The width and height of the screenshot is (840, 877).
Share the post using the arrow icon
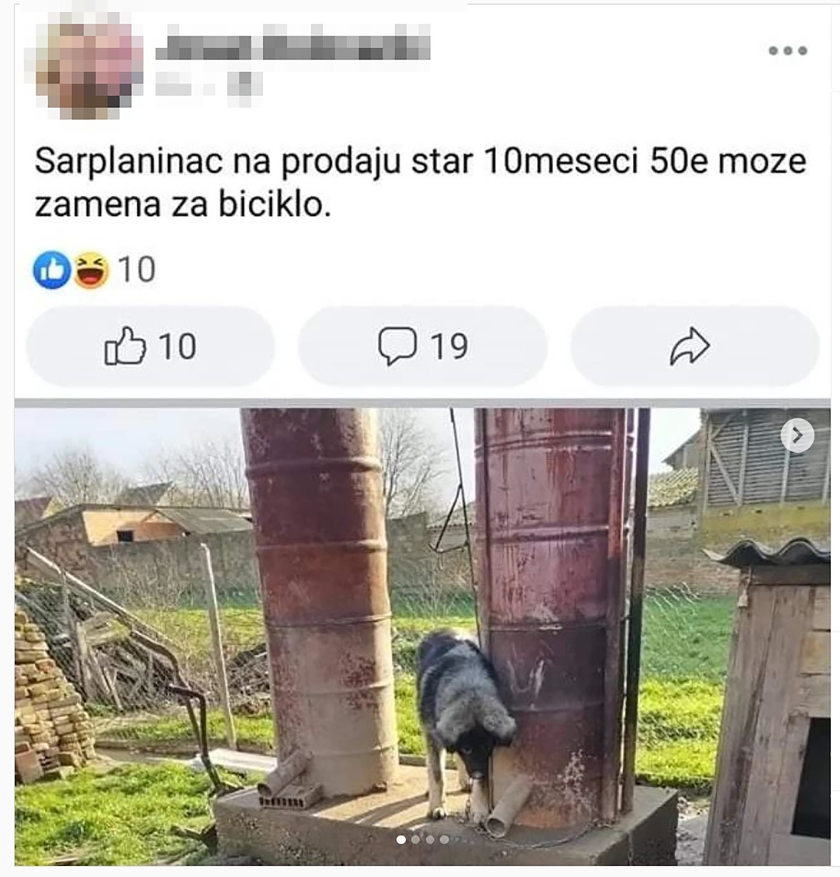[x=694, y=346]
